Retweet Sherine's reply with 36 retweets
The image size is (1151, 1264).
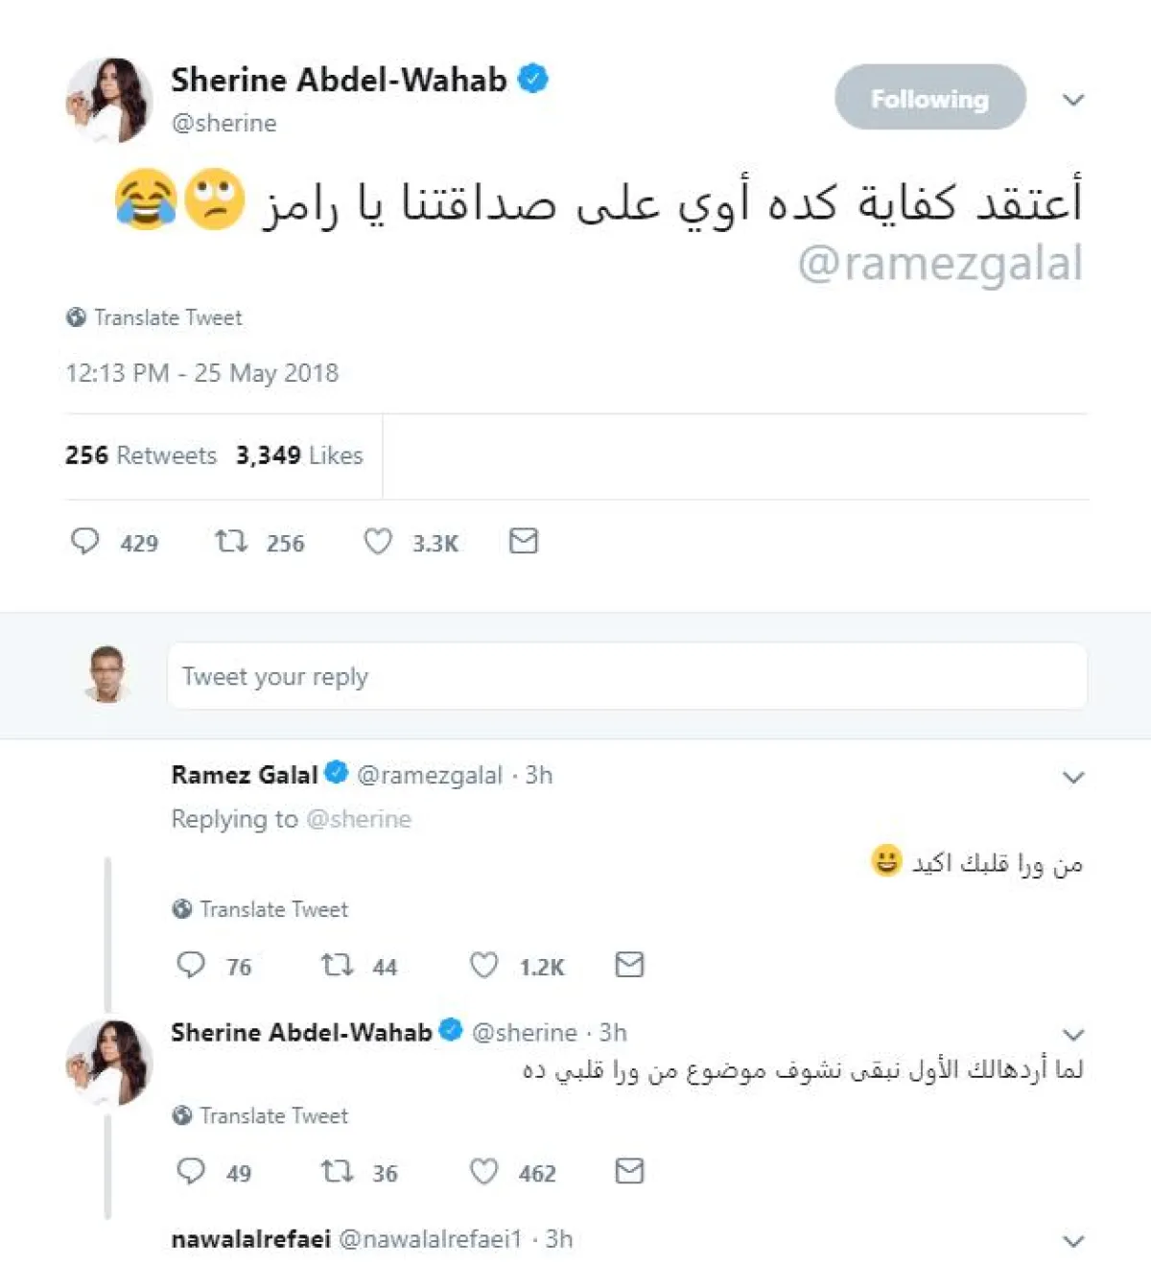click(x=337, y=1171)
